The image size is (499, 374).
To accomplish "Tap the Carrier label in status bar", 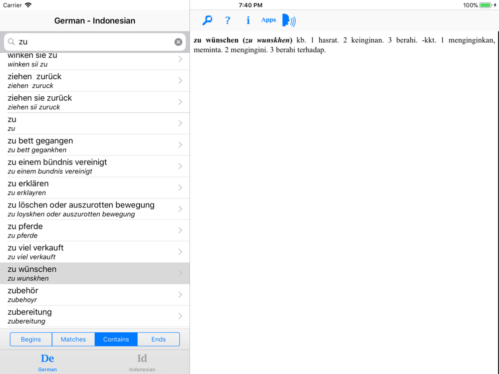I will (12, 5).
